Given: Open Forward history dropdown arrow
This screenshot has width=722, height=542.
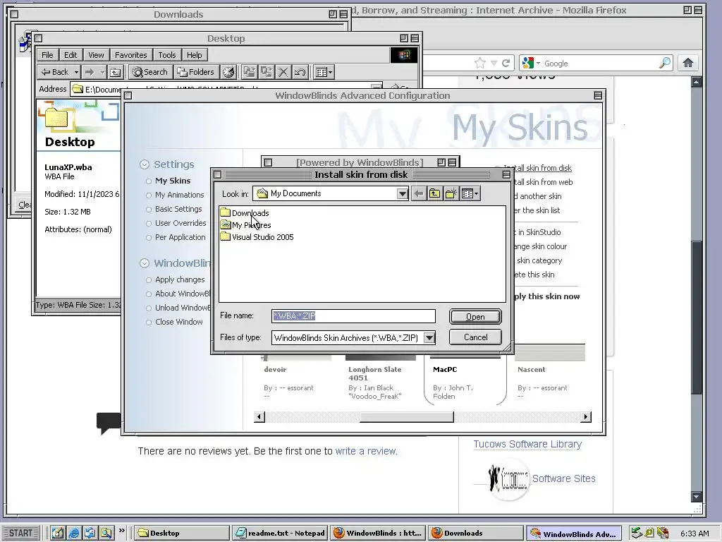Looking at the screenshot, I should [102, 72].
